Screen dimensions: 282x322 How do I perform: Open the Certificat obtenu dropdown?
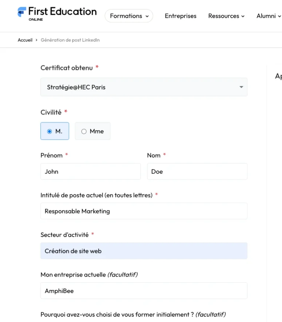click(144, 87)
